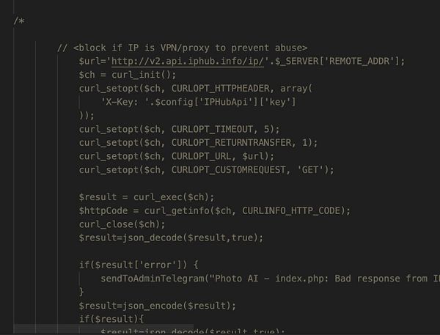The image size is (440, 335).
Task: Click on CURLOPT_HTTPHEADER constant
Action: tap(221, 89)
